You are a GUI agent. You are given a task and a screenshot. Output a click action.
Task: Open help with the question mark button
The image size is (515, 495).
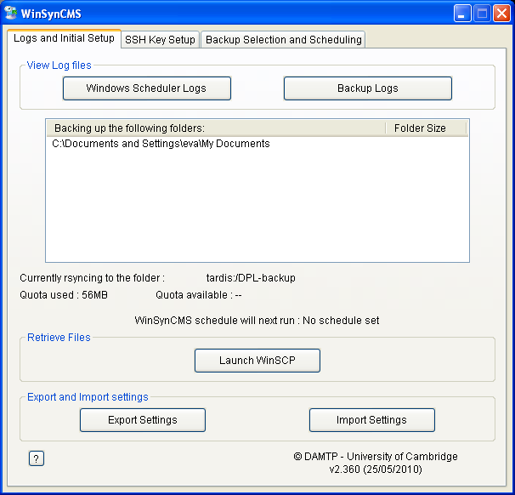(x=36, y=458)
